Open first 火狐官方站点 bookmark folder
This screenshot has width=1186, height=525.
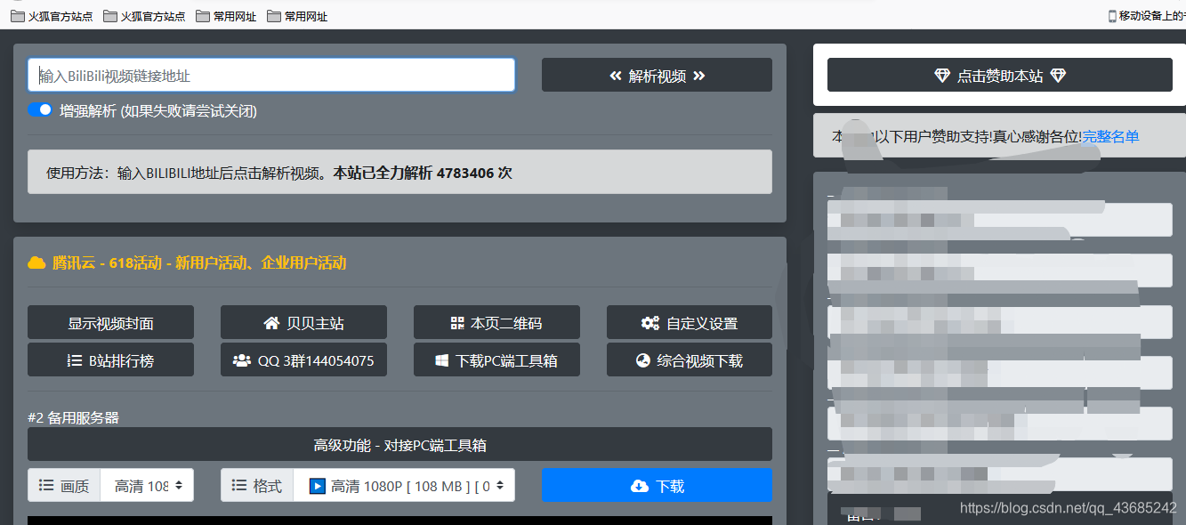pyautogui.click(x=52, y=16)
